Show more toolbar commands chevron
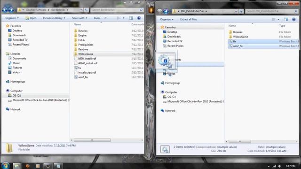Image resolution: width=301 pixels, height=169 pixels. click(105, 18)
